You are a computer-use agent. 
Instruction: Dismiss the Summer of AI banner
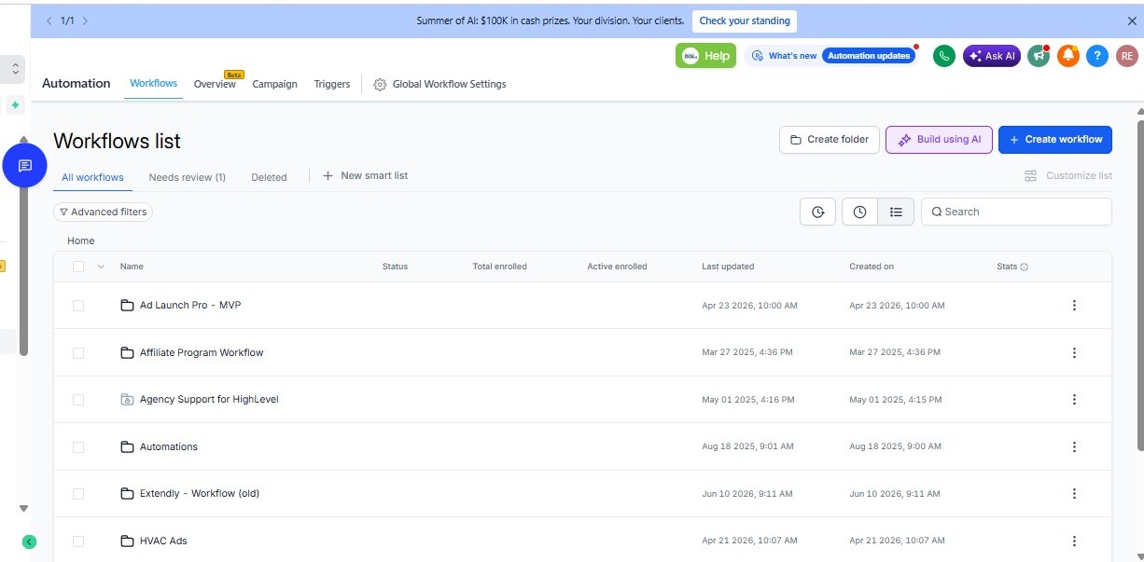point(1132,21)
